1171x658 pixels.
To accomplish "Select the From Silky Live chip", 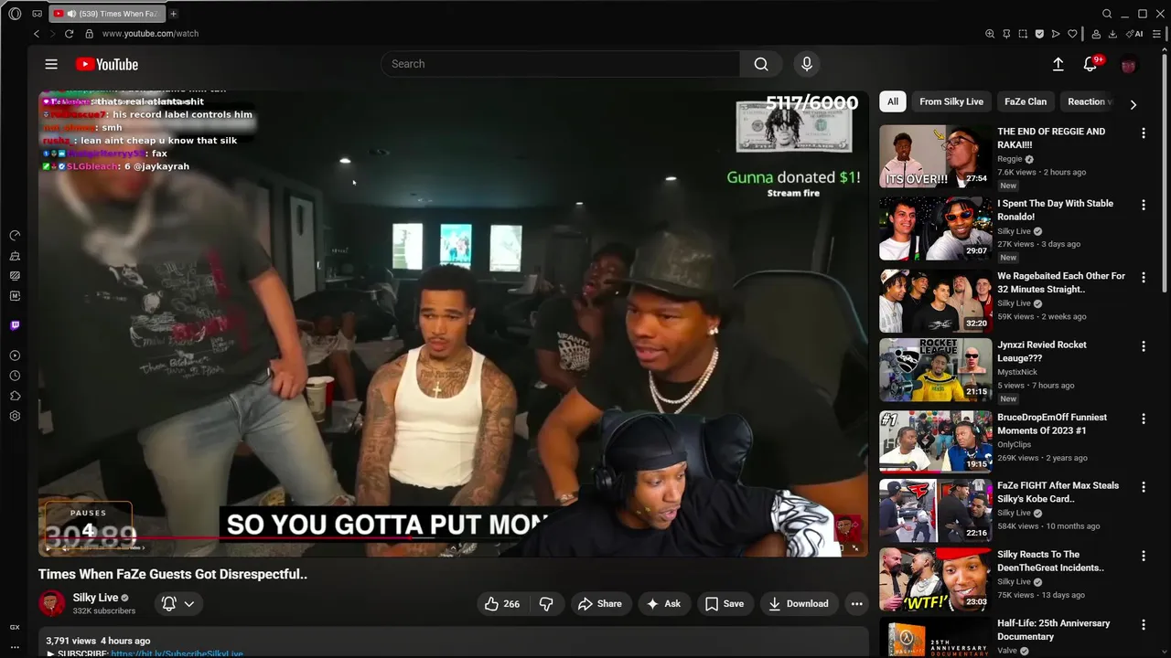I will pyautogui.click(x=951, y=101).
